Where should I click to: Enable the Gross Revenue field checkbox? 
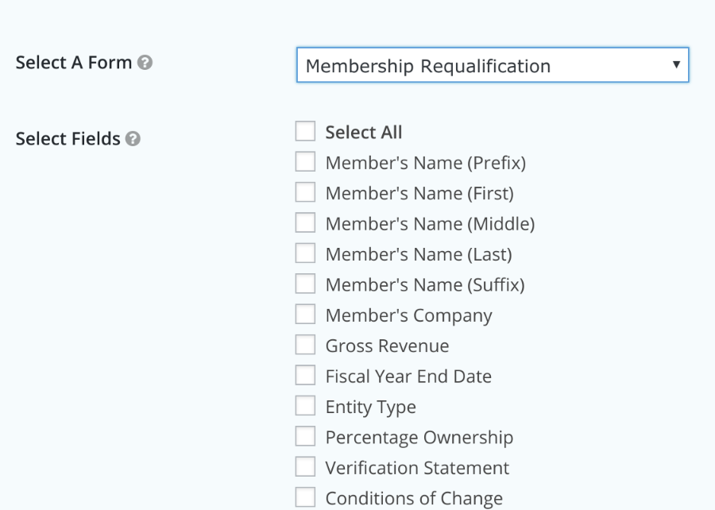pyautogui.click(x=305, y=345)
